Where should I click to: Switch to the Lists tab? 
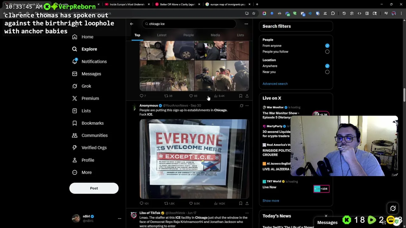tap(240, 35)
